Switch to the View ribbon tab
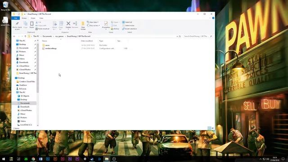Viewport: 288px width, 162px height. pyautogui.click(x=41, y=18)
